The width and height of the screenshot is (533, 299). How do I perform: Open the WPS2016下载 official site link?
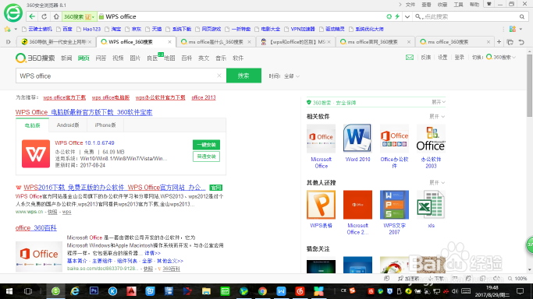point(115,187)
